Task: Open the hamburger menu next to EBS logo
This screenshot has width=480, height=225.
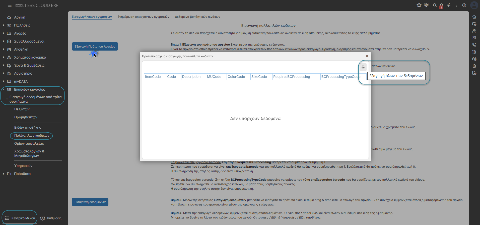Action: pyautogui.click(x=10, y=5)
